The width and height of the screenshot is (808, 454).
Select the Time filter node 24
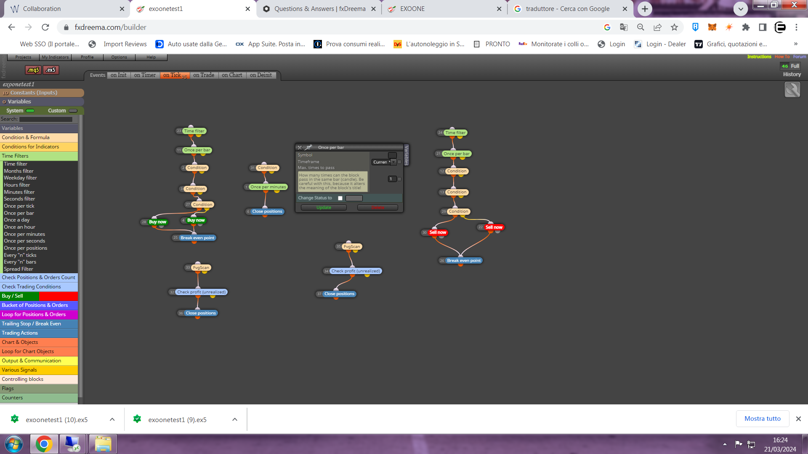click(x=455, y=133)
